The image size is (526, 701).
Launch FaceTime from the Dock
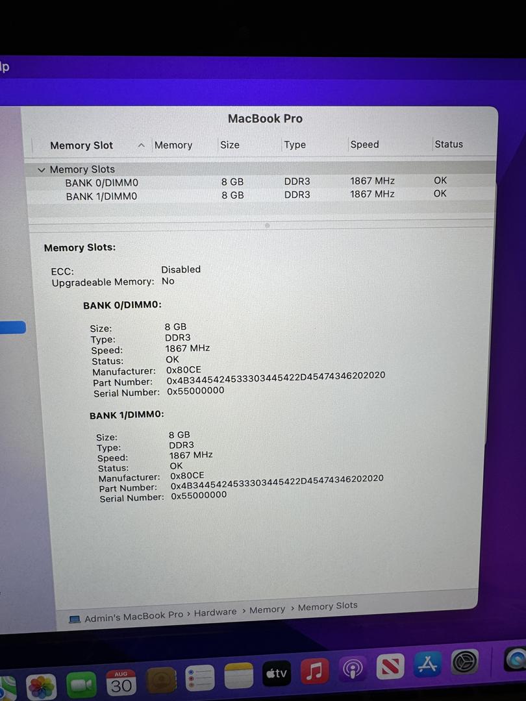click(x=81, y=685)
